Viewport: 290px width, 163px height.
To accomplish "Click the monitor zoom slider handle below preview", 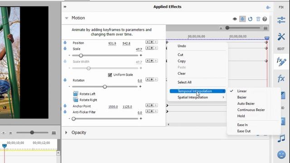I will 32,132.
